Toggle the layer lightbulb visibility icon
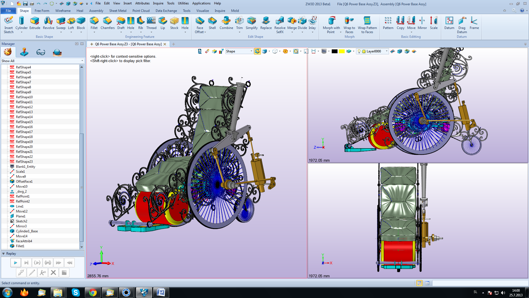Viewport: 529px width, 298px height. pyautogui.click(x=359, y=51)
